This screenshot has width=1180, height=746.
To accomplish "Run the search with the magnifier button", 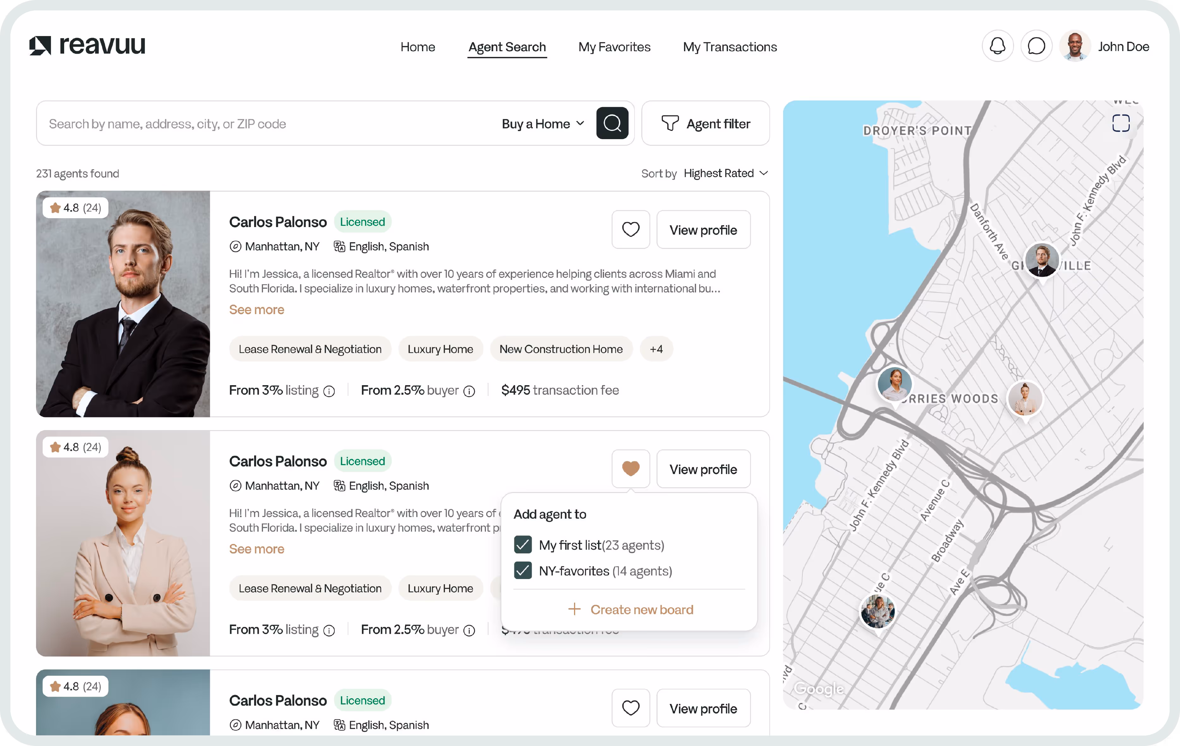I will pos(612,123).
